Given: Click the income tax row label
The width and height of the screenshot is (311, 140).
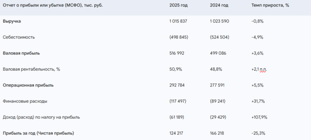Looking at the screenshot, I should coord(41,117).
